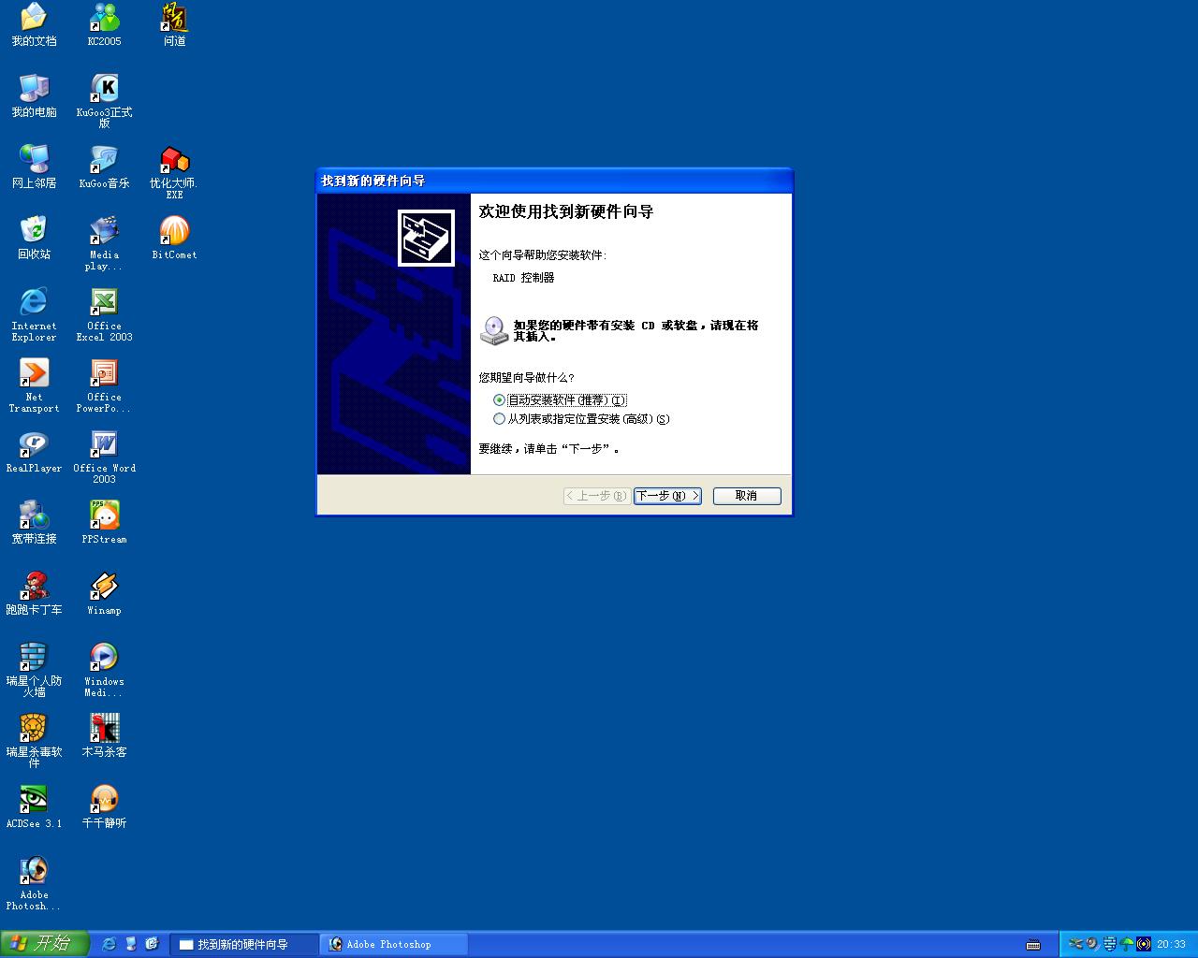
Task: Click the 20:33 system clock
Action: 1171,945
